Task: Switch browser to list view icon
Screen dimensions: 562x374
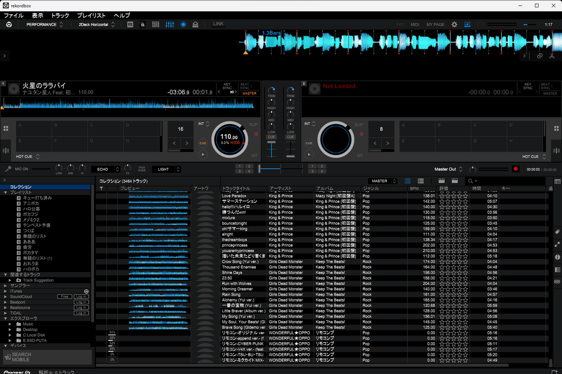Action: (x=407, y=181)
